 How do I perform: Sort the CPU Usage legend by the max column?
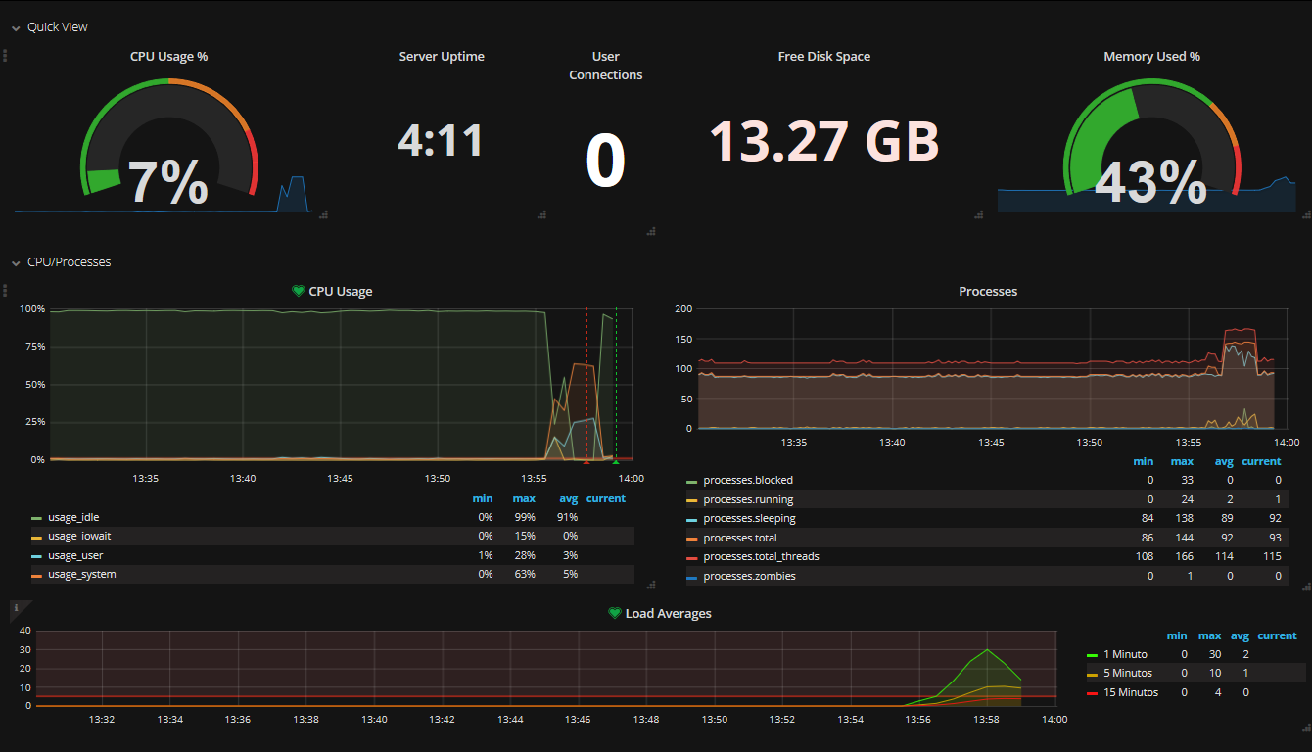click(524, 498)
